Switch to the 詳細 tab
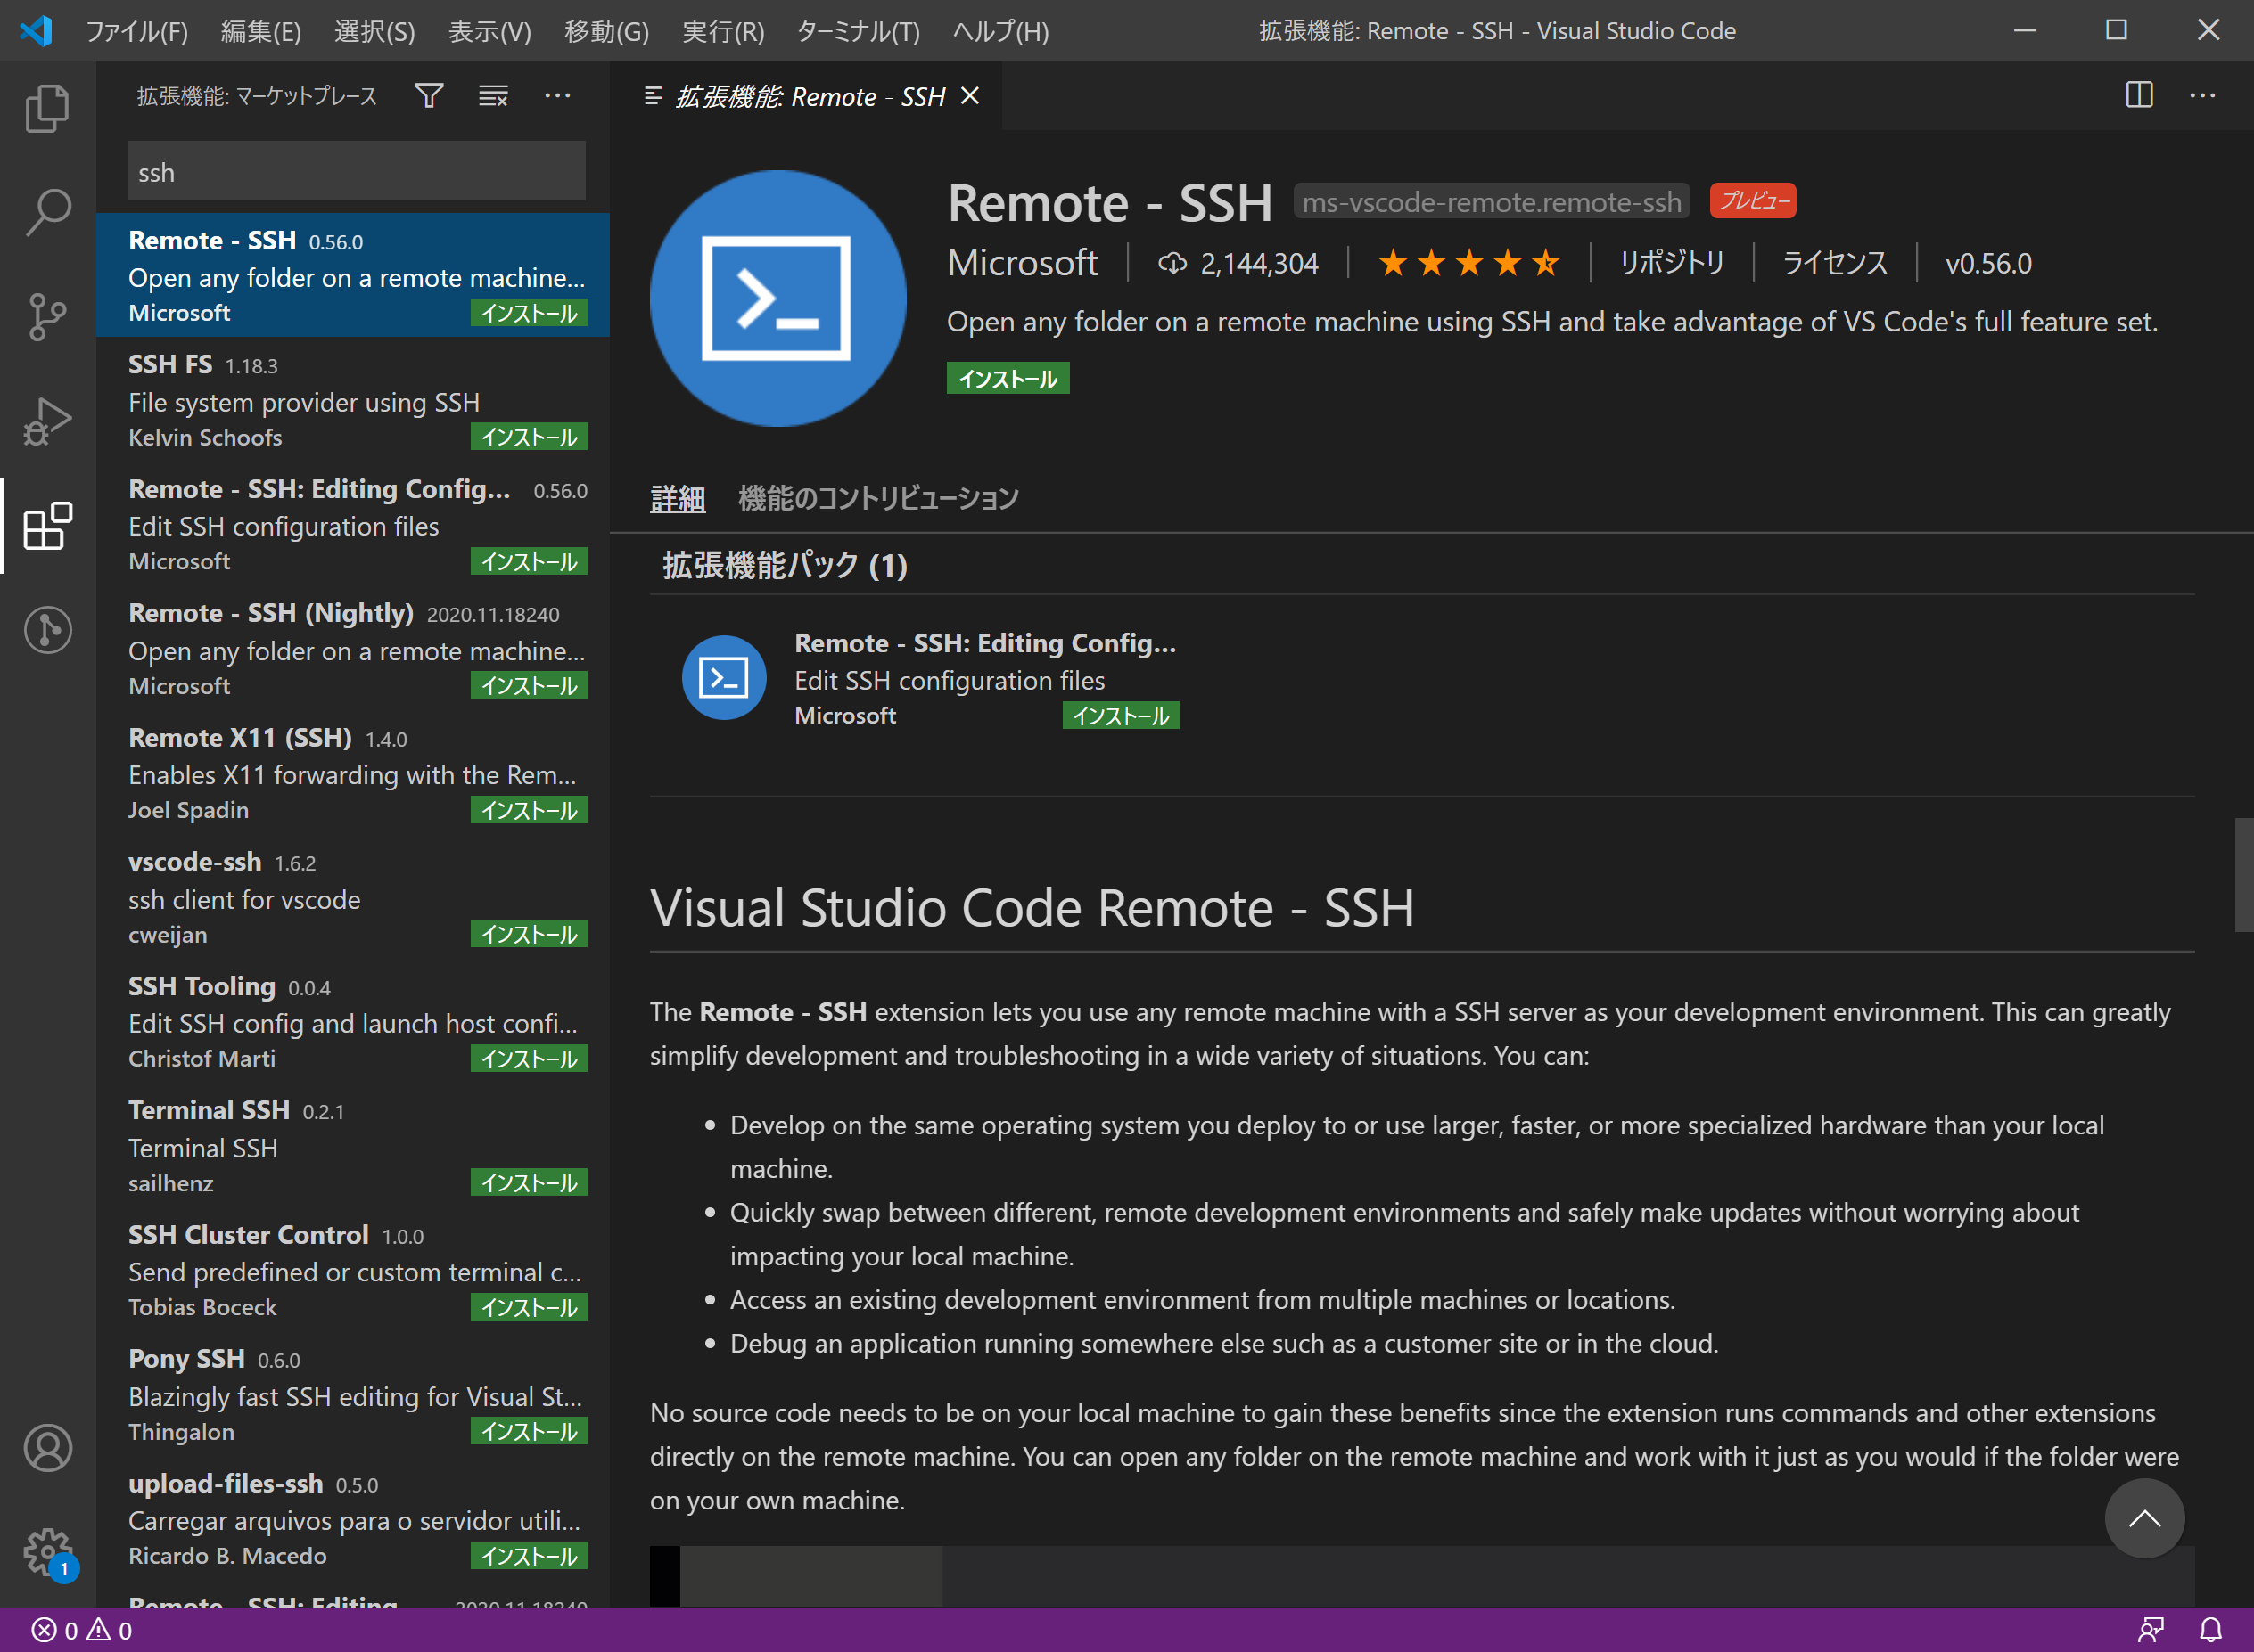The height and width of the screenshot is (1652, 2254). (678, 498)
